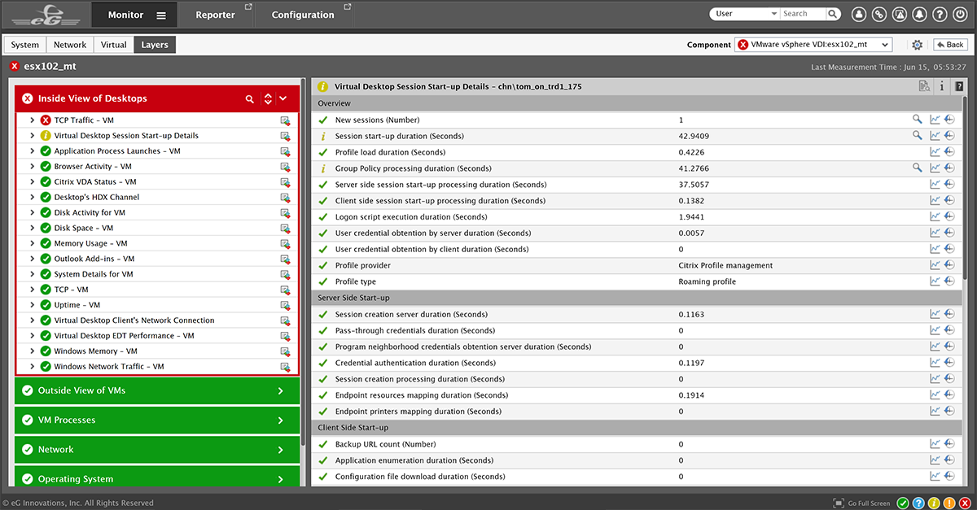The image size is (977, 510).
Task: Click configure icon for Uptime - VM
Action: tap(285, 305)
